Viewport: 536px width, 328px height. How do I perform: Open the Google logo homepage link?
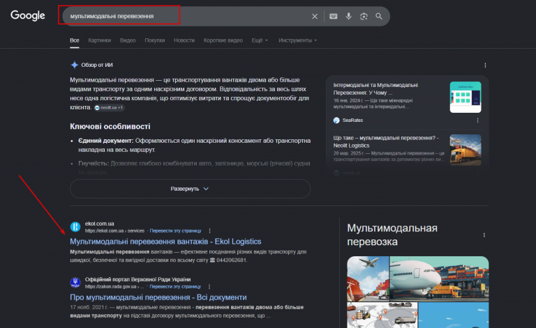tap(28, 15)
